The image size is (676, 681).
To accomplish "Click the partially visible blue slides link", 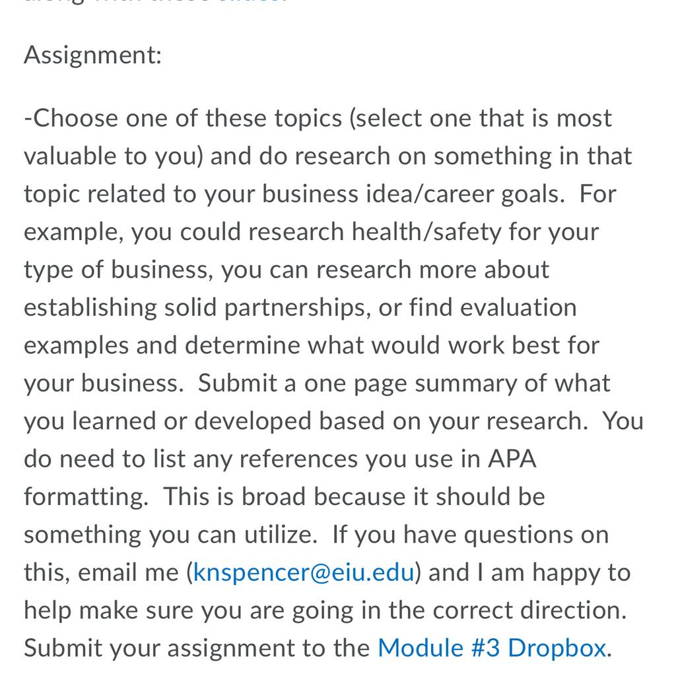I will pos(252,1).
